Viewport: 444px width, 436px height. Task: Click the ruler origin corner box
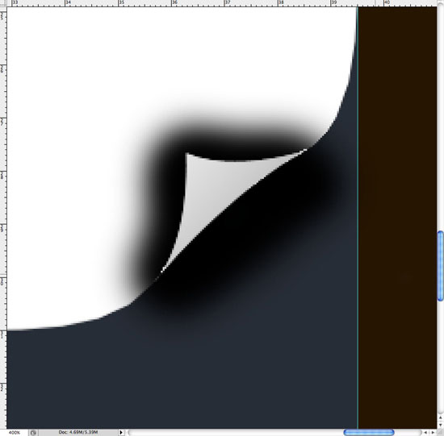click(3, 3)
